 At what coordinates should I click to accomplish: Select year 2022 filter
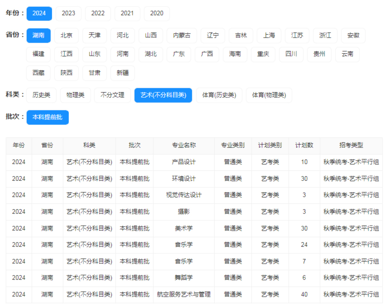(x=98, y=14)
